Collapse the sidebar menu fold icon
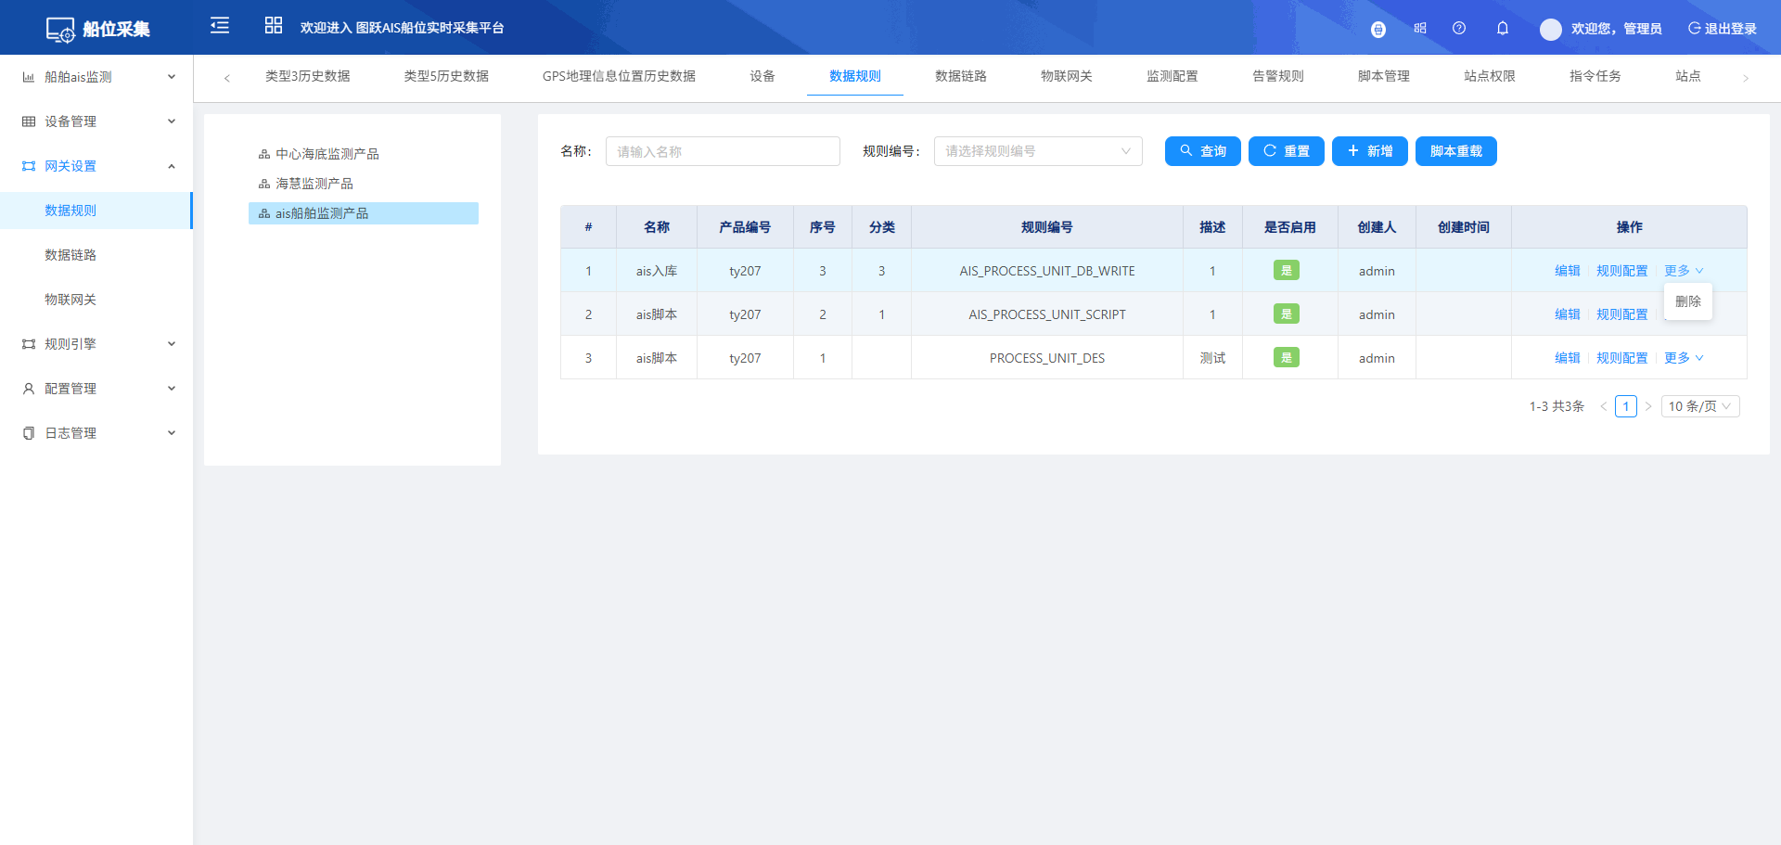Screen dimensions: 1781x845 pos(220,26)
